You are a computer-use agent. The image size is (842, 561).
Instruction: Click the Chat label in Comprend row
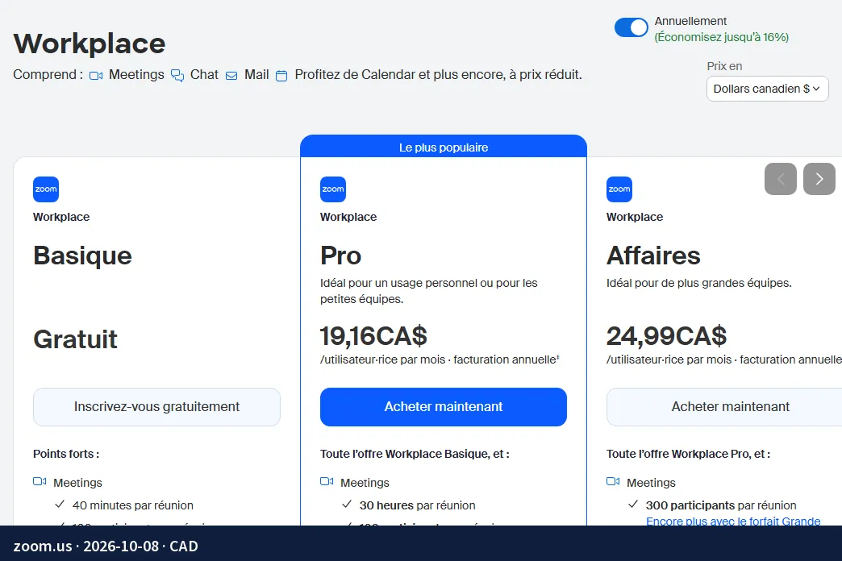click(x=204, y=75)
